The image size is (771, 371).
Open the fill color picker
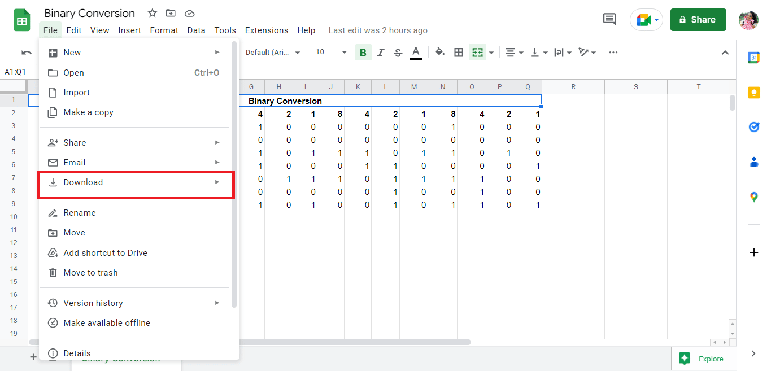point(440,53)
